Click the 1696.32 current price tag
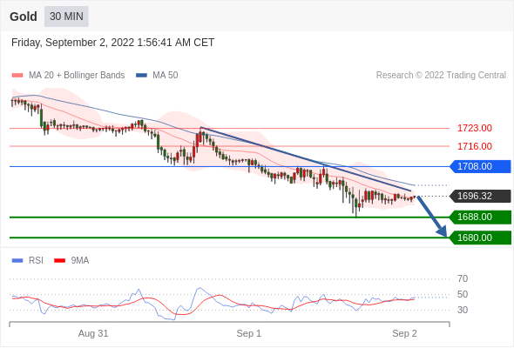514x348 pixels. point(480,196)
